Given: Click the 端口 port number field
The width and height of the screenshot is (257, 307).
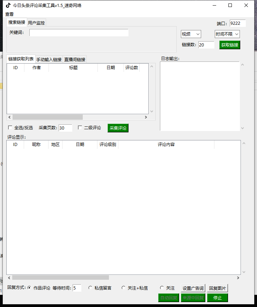Looking at the screenshot, I should [x=237, y=23].
